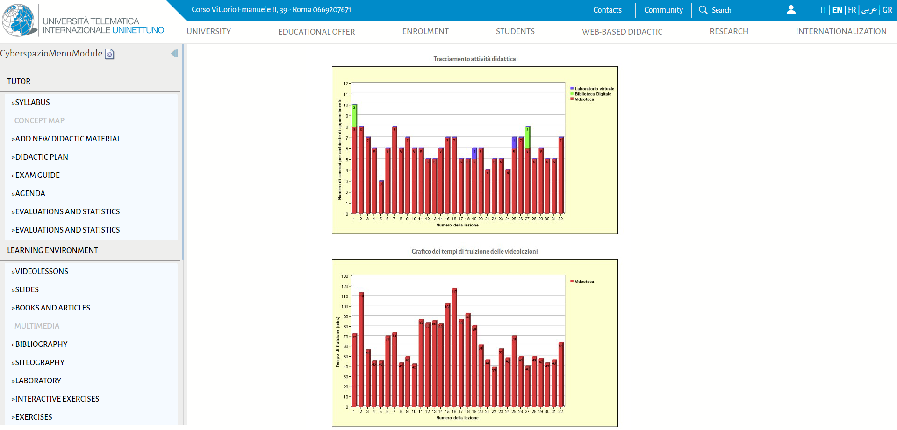
Task: Switch language to Greek (GR)
Action: click(x=887, y=10)
